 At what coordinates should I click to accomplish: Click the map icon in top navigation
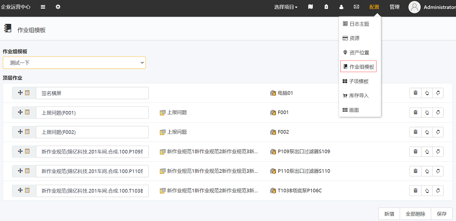310,7
